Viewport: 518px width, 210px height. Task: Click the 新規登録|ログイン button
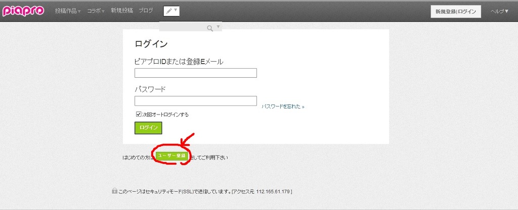coord(456,11)
